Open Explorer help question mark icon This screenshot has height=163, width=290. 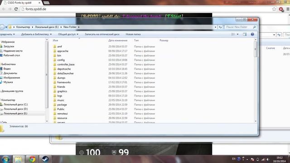point(252,34)
